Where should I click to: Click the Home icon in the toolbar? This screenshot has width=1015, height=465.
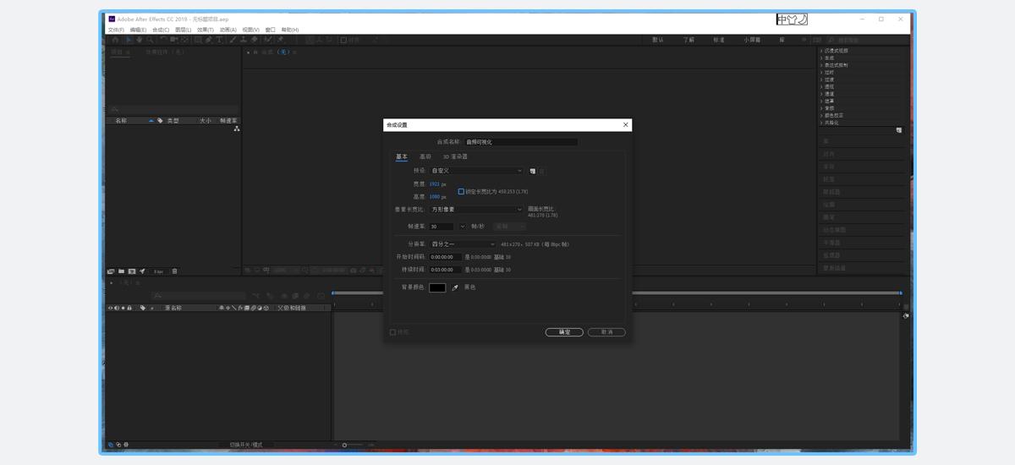tap(115, 40)
